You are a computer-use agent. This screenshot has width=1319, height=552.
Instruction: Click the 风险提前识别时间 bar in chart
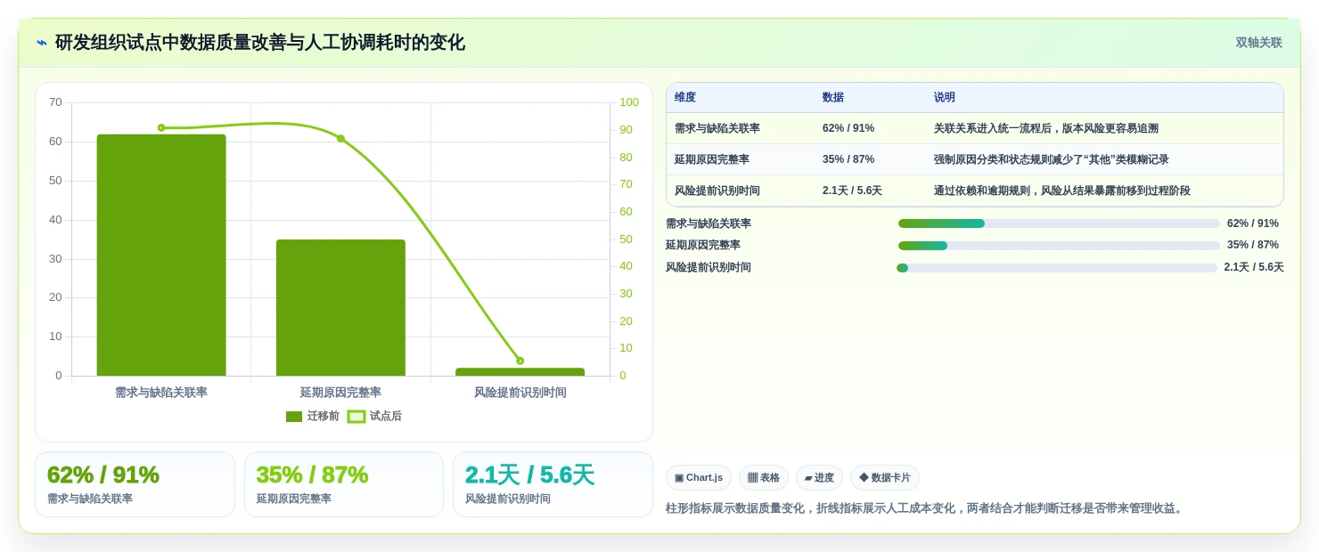[520, 371]
